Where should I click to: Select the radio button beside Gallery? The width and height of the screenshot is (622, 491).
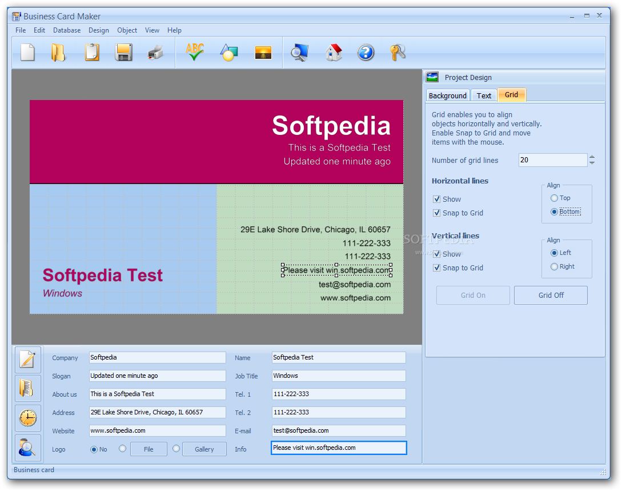176,448
